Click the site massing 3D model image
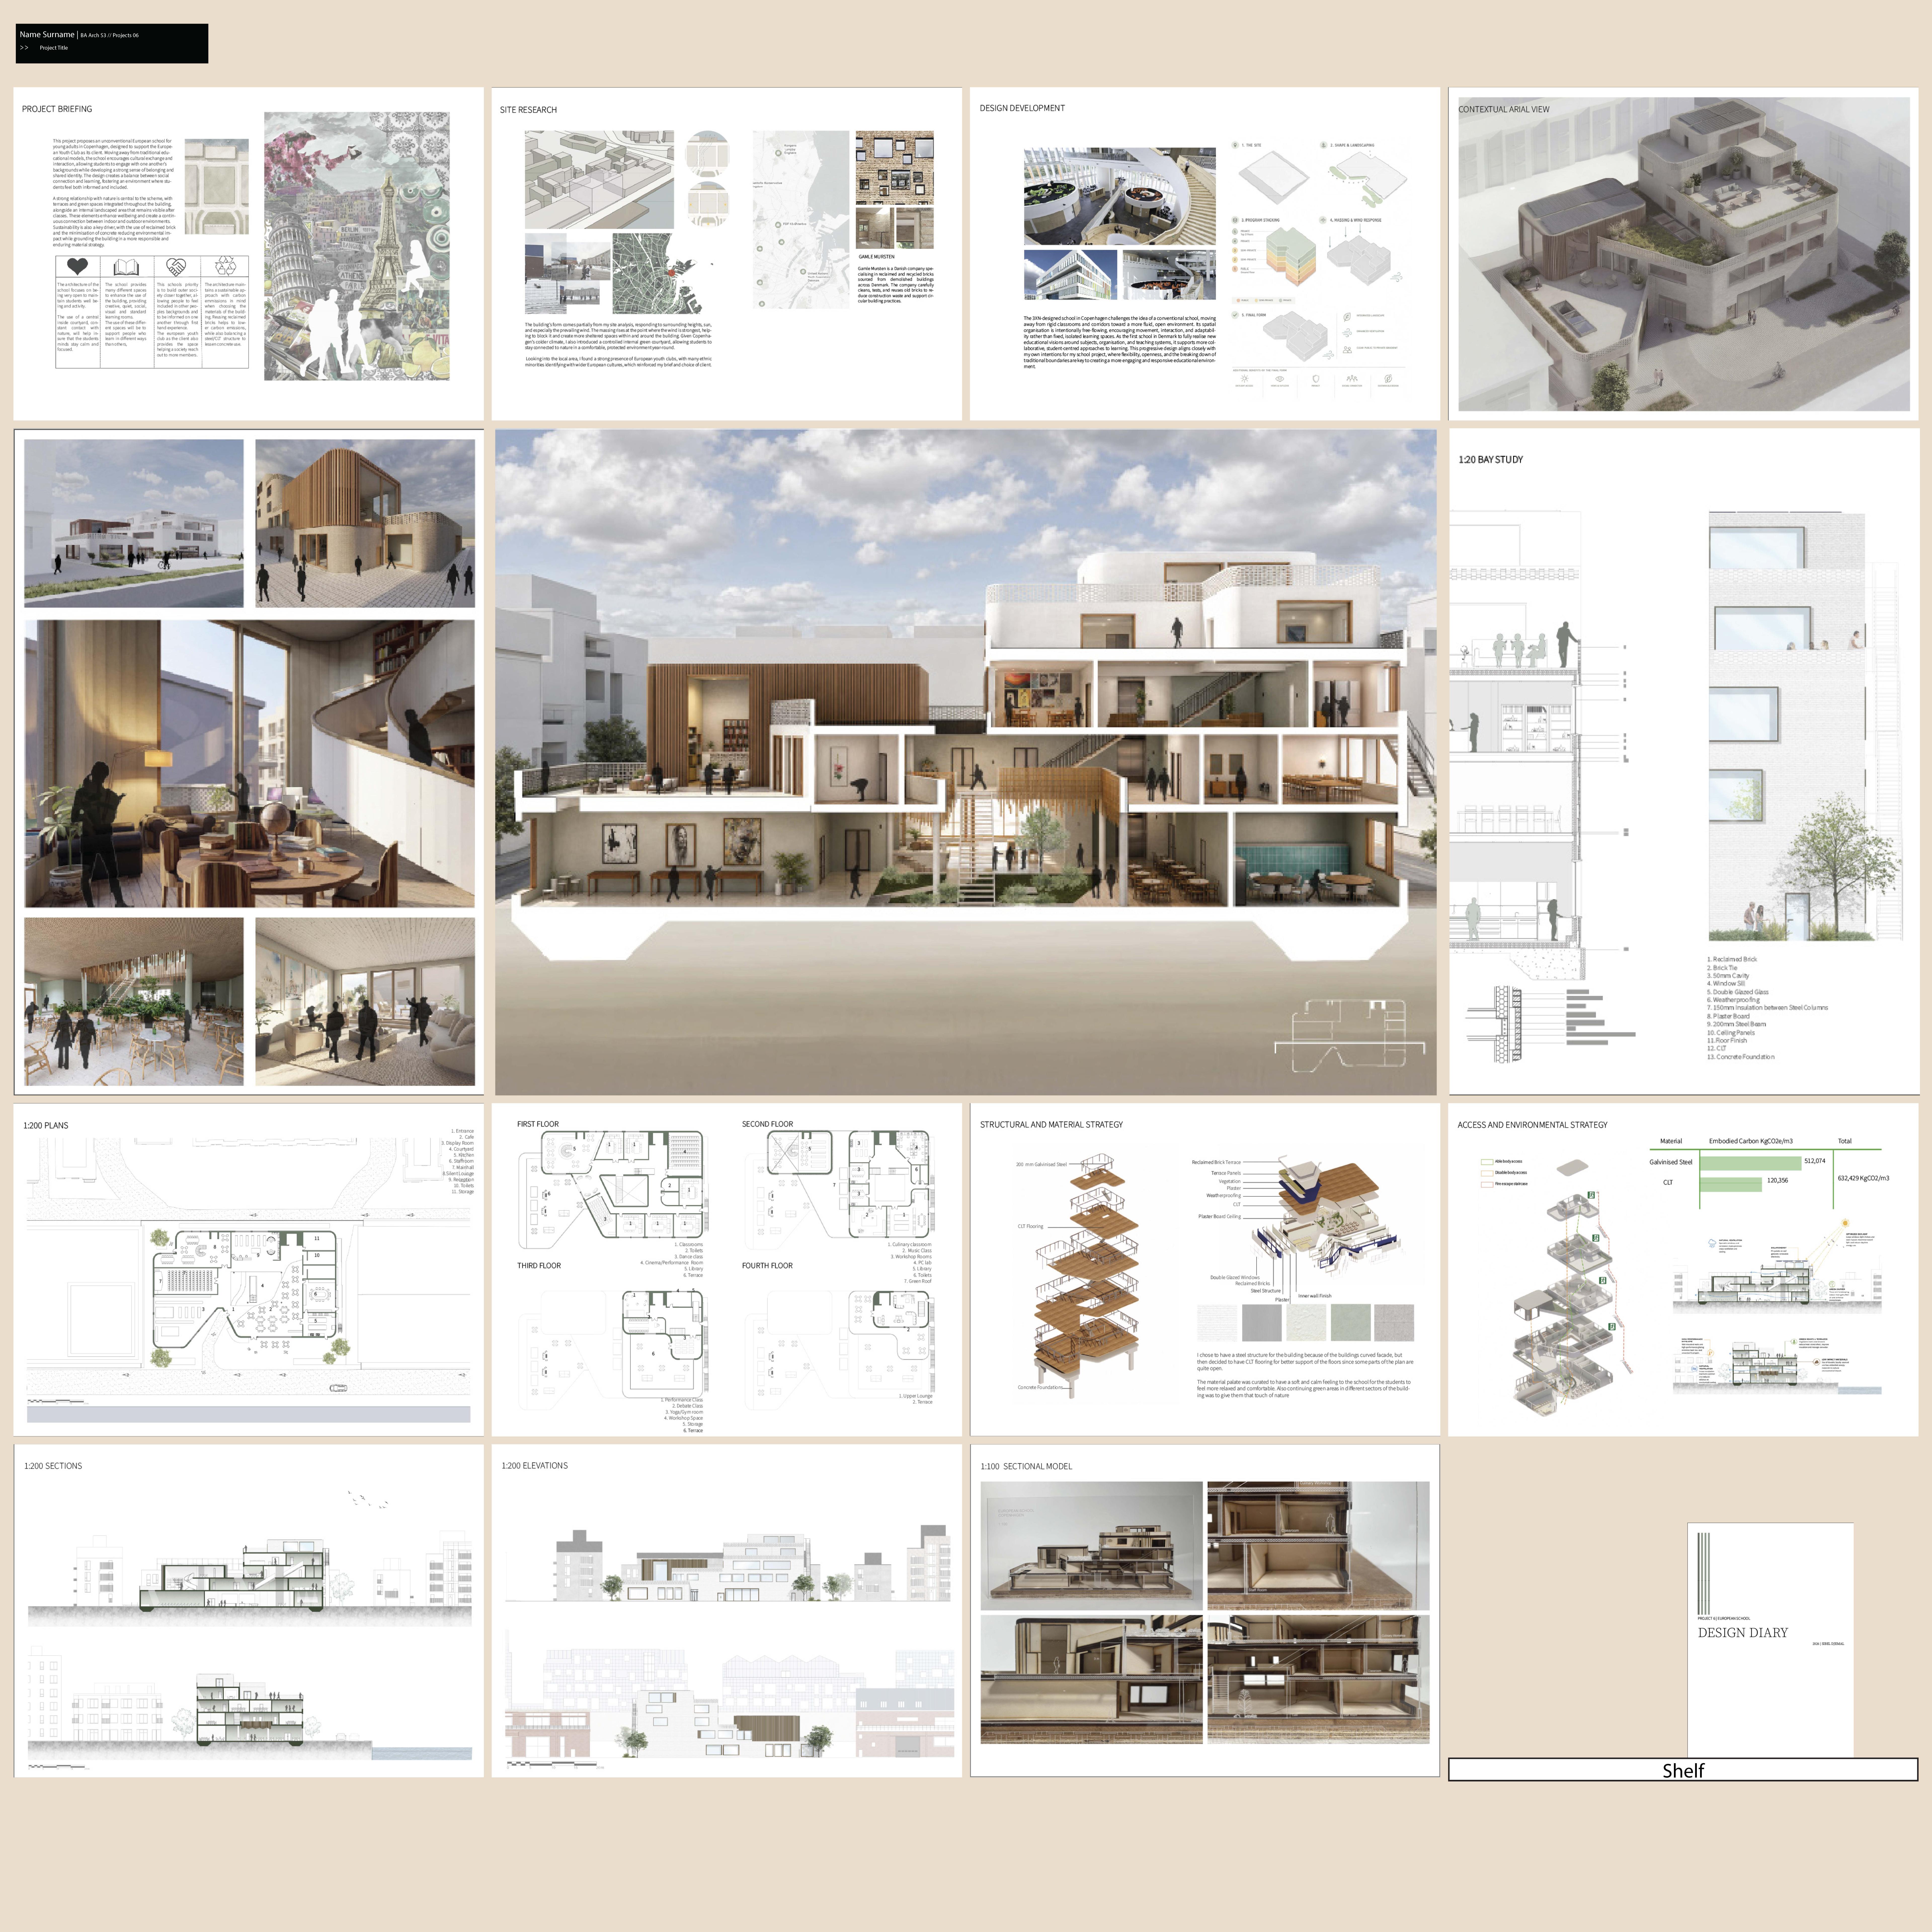 pyautogui.click(x=599, y=180)
